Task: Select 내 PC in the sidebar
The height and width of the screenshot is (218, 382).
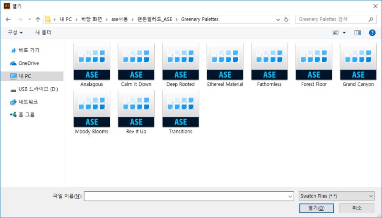Action: [x=32, y=76]
